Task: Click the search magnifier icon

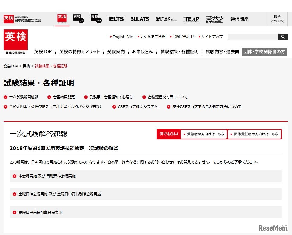Action: pos(283,37)
